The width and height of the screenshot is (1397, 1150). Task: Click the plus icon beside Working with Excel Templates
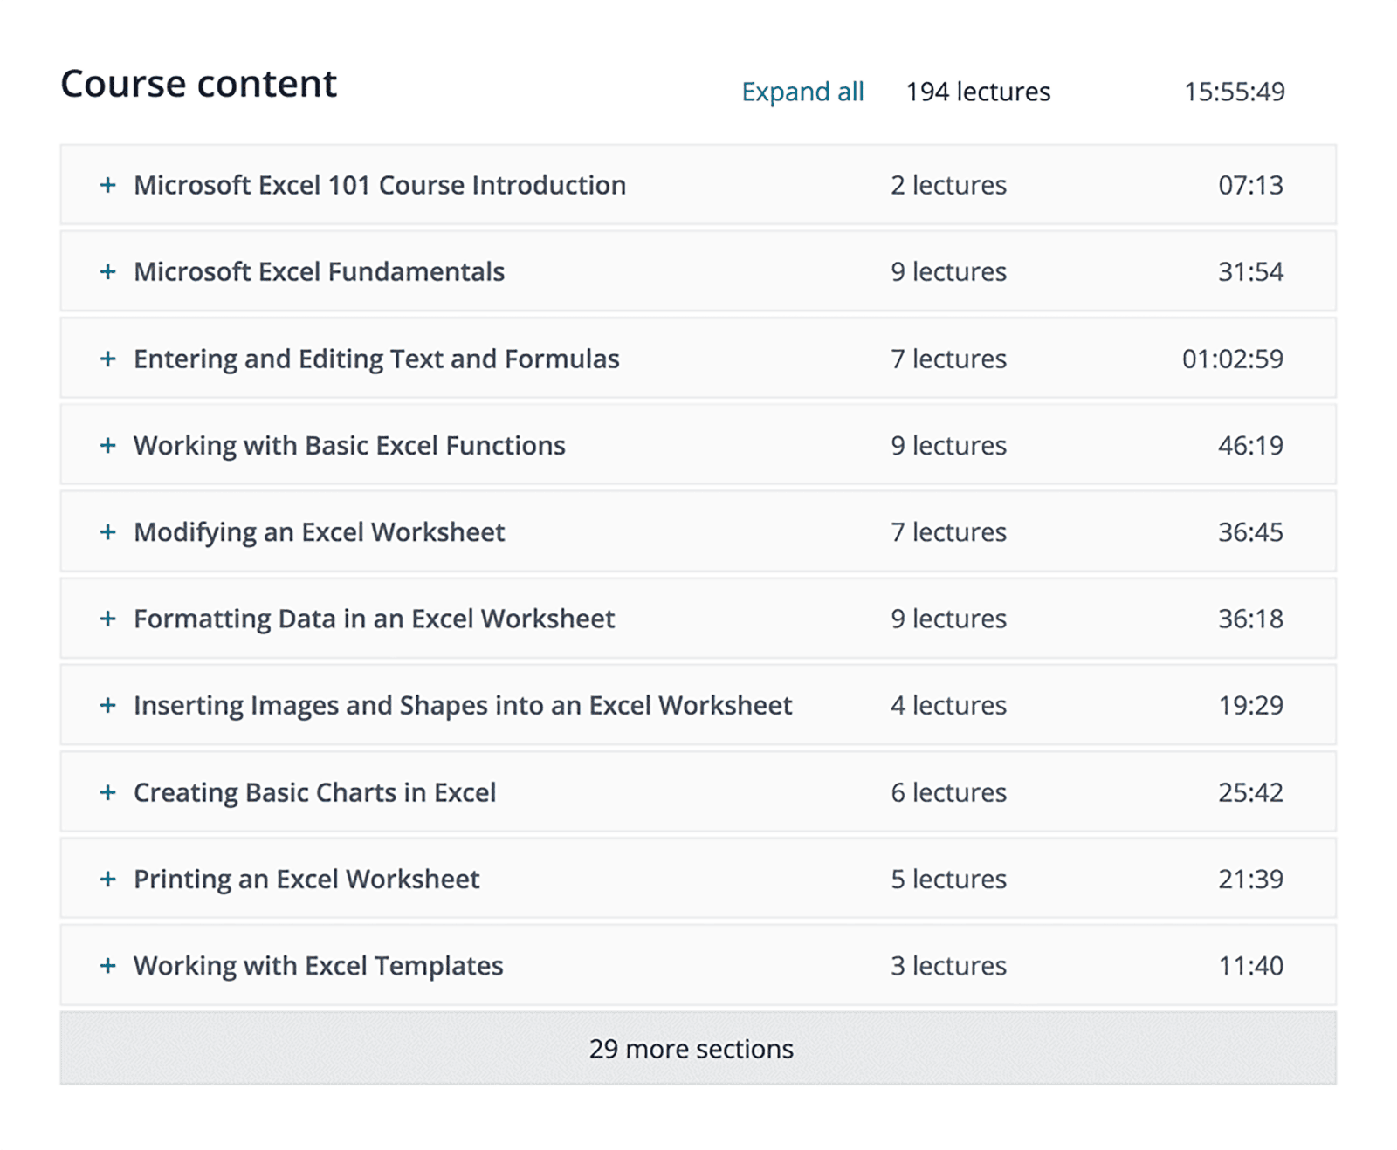[107, 966]
